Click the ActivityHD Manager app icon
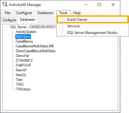The image size is (129, 113). (x=5, y=4)
